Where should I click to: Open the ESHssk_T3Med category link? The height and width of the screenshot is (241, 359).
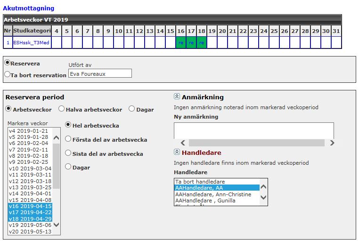click(x=32, y=42)
